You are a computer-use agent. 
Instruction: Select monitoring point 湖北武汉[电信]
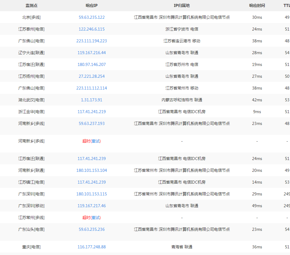tap(32, 100)
